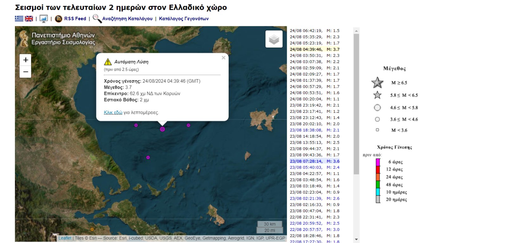Open Κατάλογος Γεγονότων link
507x243 pixels.
pos(184,19)
